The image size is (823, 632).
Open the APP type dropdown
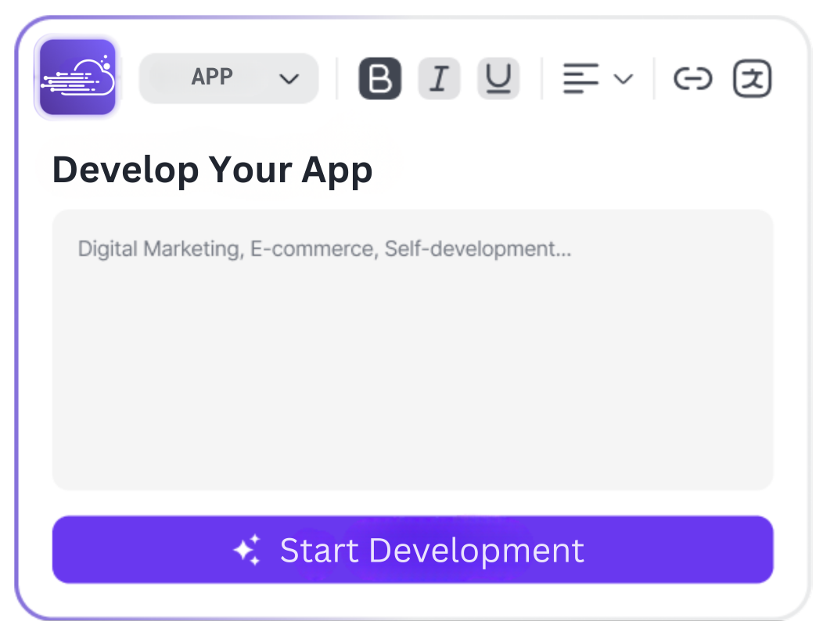click(228, 78)
